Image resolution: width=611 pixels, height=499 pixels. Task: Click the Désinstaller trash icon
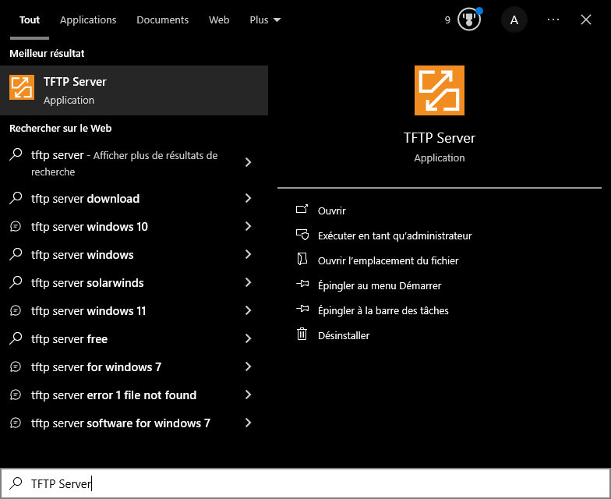(x=302, y=335)
